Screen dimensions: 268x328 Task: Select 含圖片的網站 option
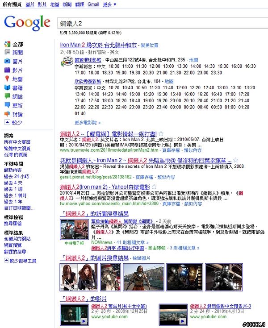(x=17, y=239)
